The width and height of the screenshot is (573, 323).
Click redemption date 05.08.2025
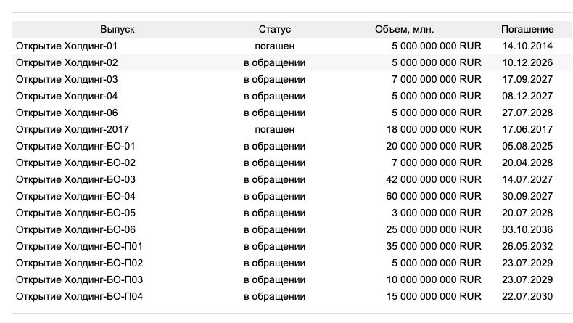[527, 147]
